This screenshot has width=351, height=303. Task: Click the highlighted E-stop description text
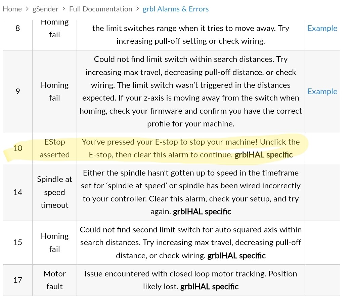190,148
